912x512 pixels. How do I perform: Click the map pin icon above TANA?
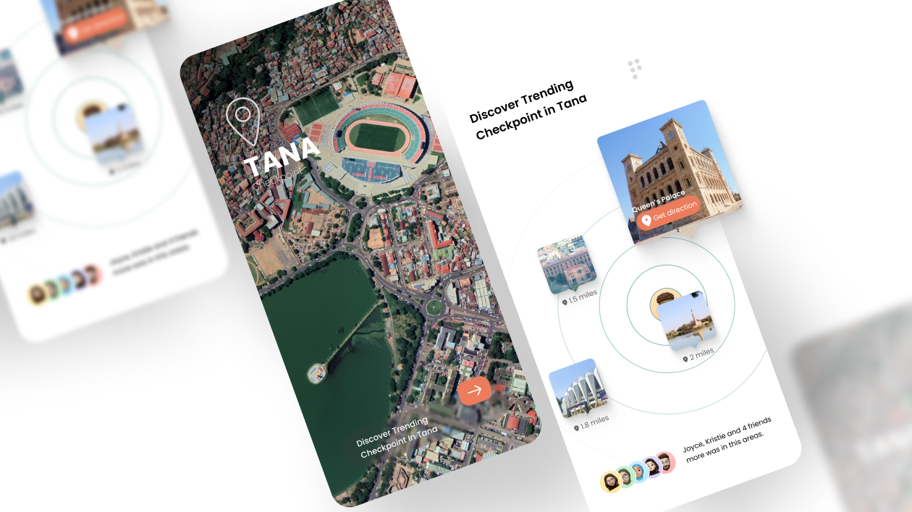click(x=242, y=121)
